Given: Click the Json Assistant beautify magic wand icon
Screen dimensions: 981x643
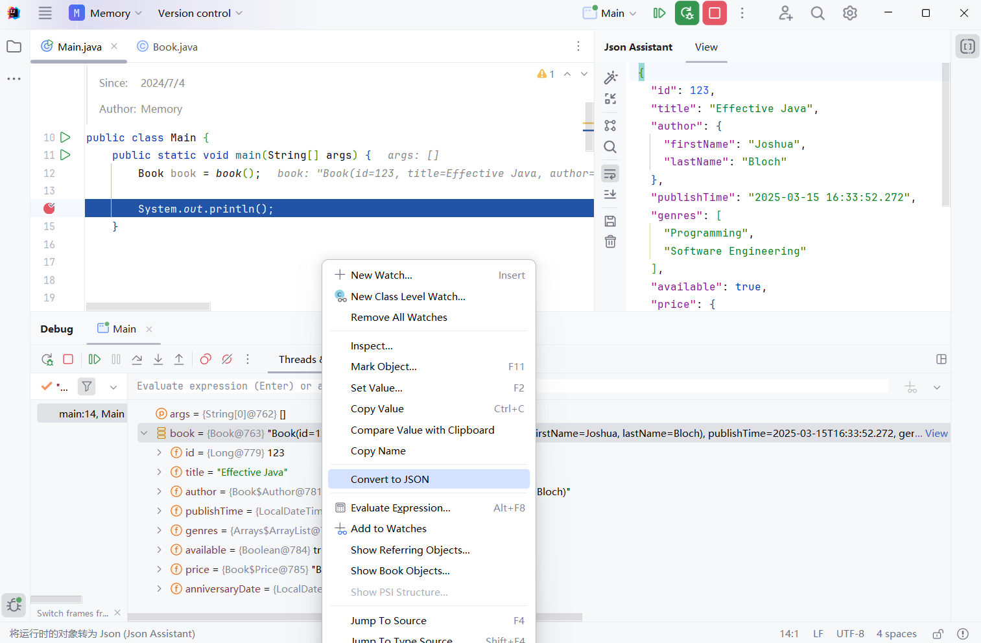Looking at the screenshot, I should 610,78.
